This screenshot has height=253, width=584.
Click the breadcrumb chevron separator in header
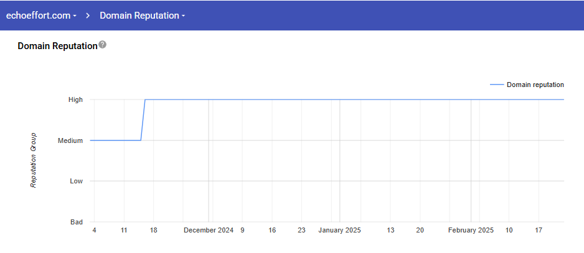tap(88, 15)
